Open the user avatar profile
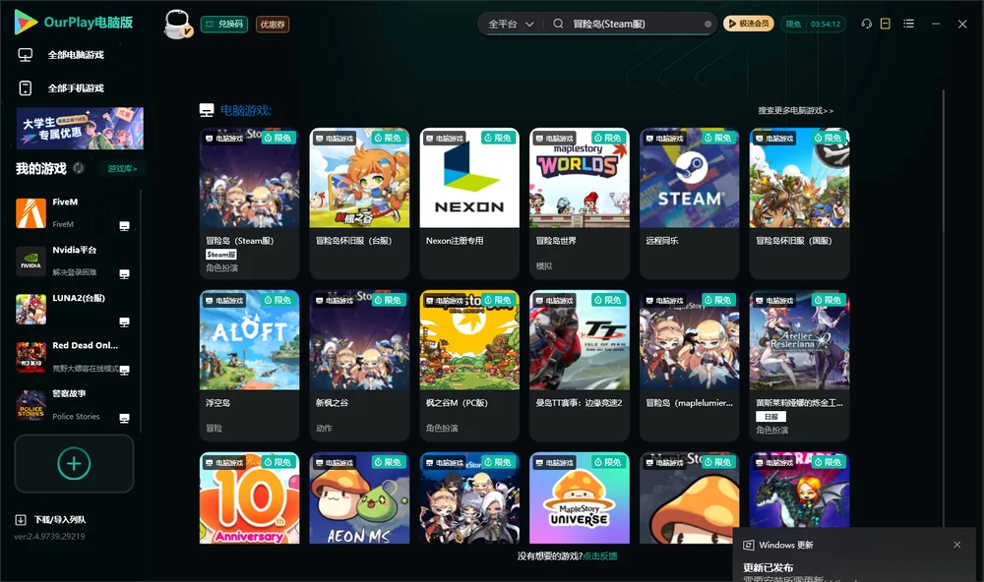Screen dimensions: 984x582 coord(177,25)
